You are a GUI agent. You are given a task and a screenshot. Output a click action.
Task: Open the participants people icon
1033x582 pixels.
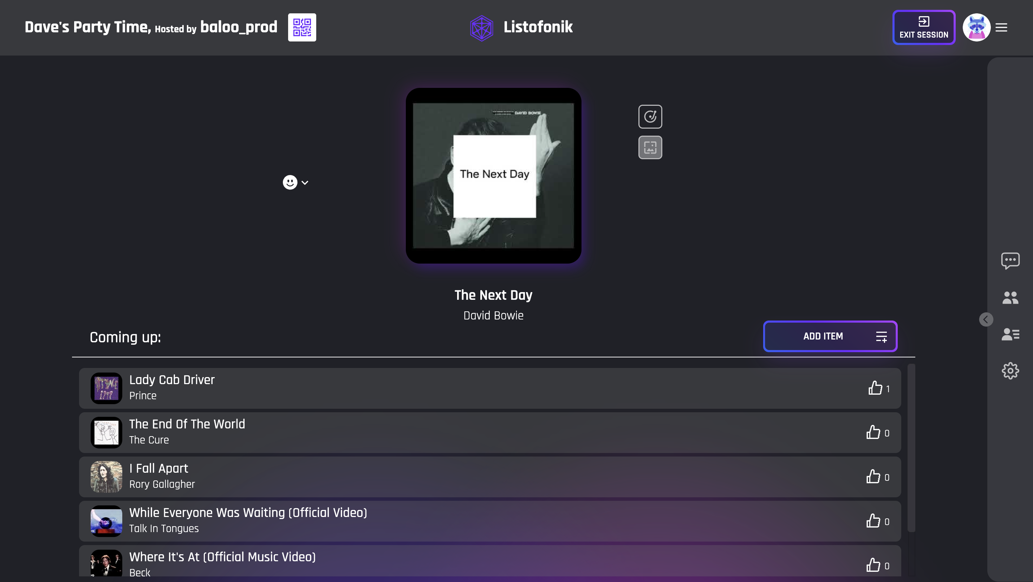click(1010, 298)
